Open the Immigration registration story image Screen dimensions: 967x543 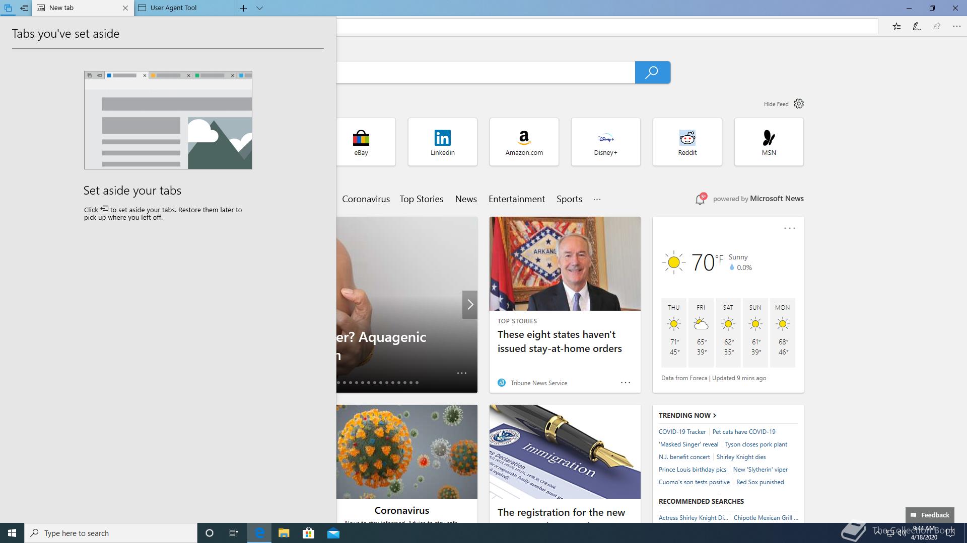click(565, 451)
